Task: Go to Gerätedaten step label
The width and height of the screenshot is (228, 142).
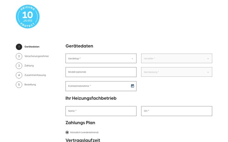Action: tap(32, 47)
